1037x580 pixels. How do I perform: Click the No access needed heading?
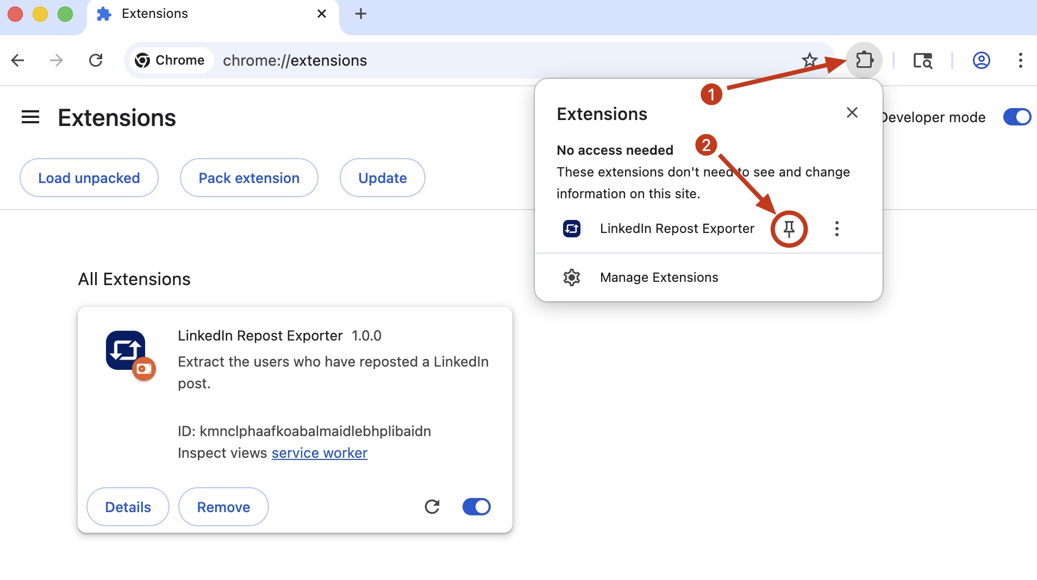pyautogui.click(x=615, y=150)
